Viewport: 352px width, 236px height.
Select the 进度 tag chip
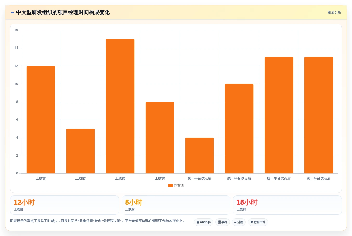tap(239, 222)
